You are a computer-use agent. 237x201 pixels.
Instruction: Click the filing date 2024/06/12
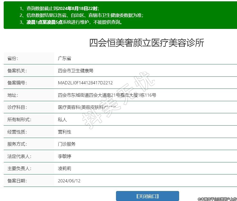69,181
